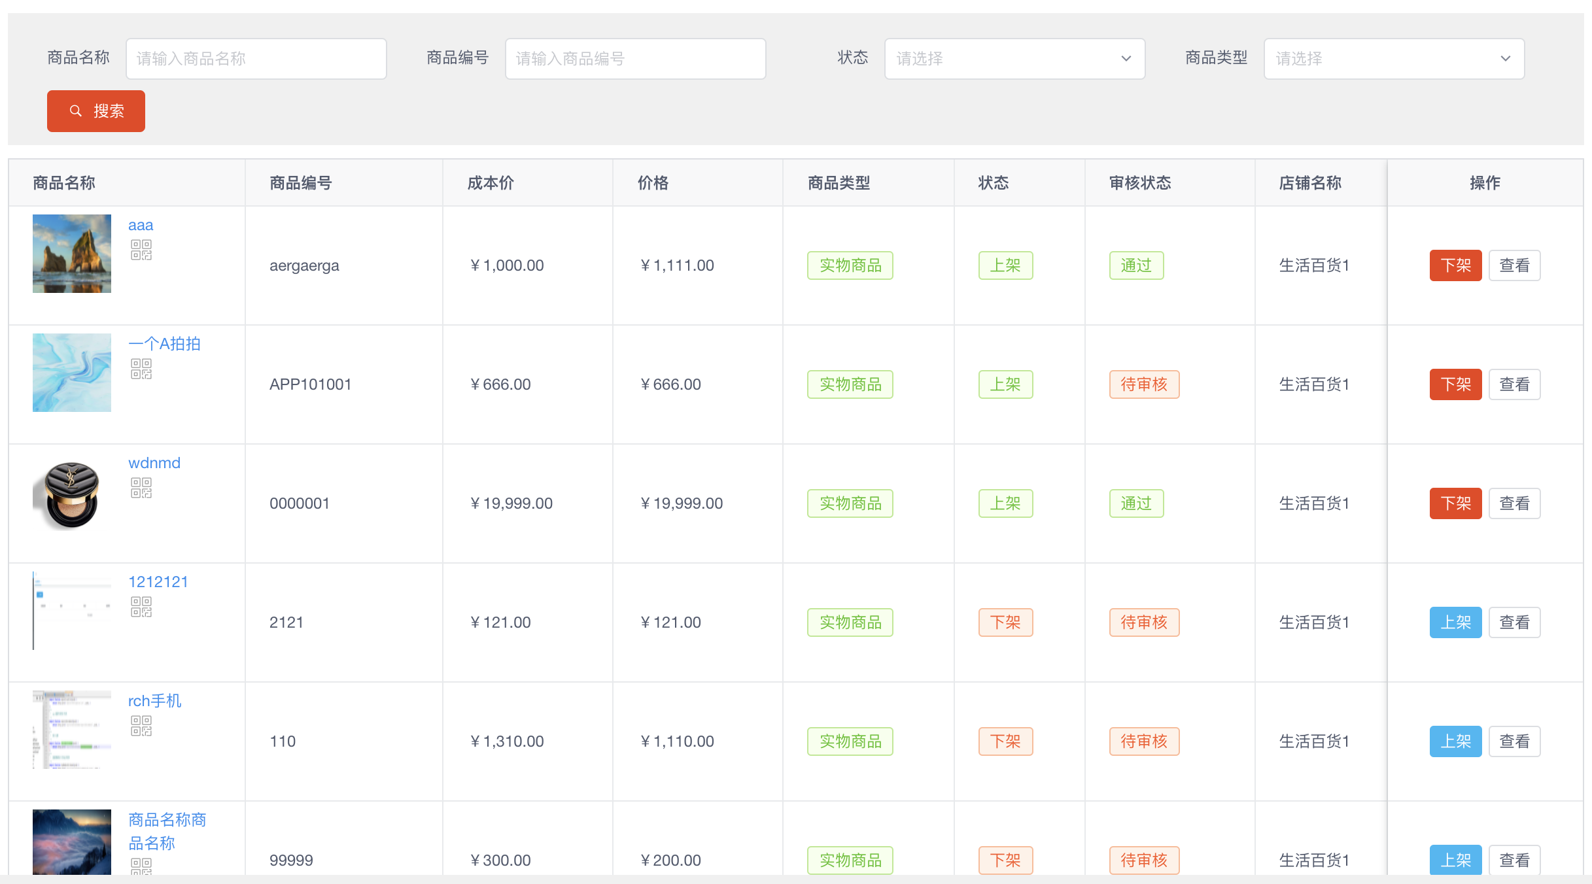Open the 商品类型 dropdown
Screen dimensions: 1592x884
[1394, 59]
